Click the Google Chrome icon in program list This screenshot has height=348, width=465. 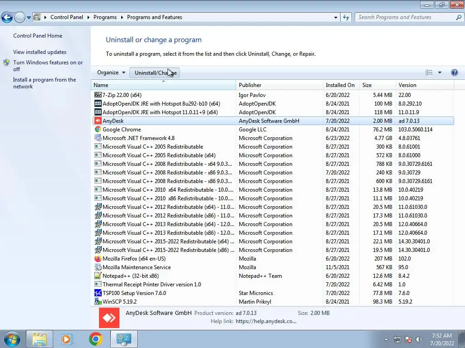click(98, 129)
